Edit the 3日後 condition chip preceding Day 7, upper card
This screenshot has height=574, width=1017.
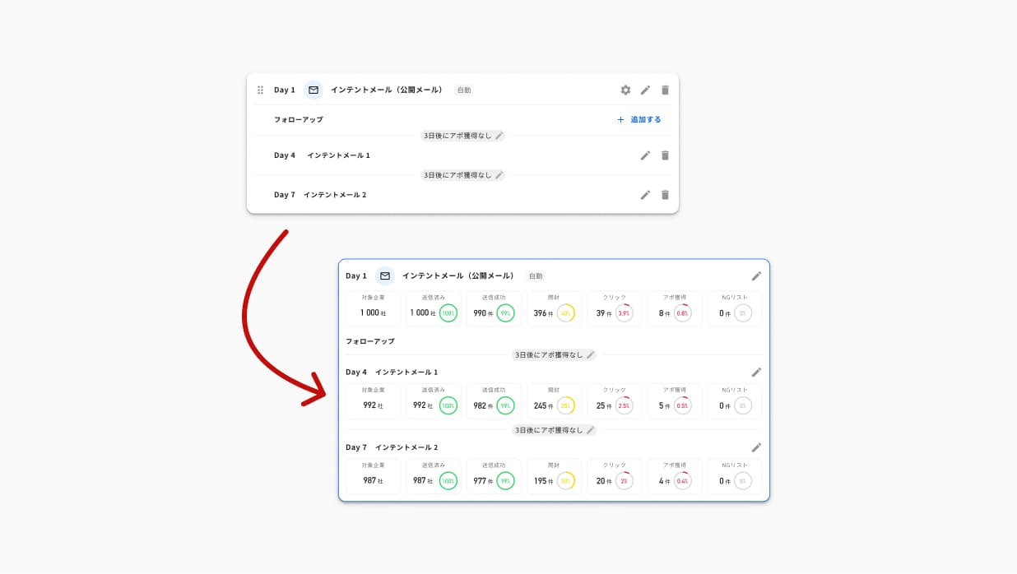pos(499,175)
